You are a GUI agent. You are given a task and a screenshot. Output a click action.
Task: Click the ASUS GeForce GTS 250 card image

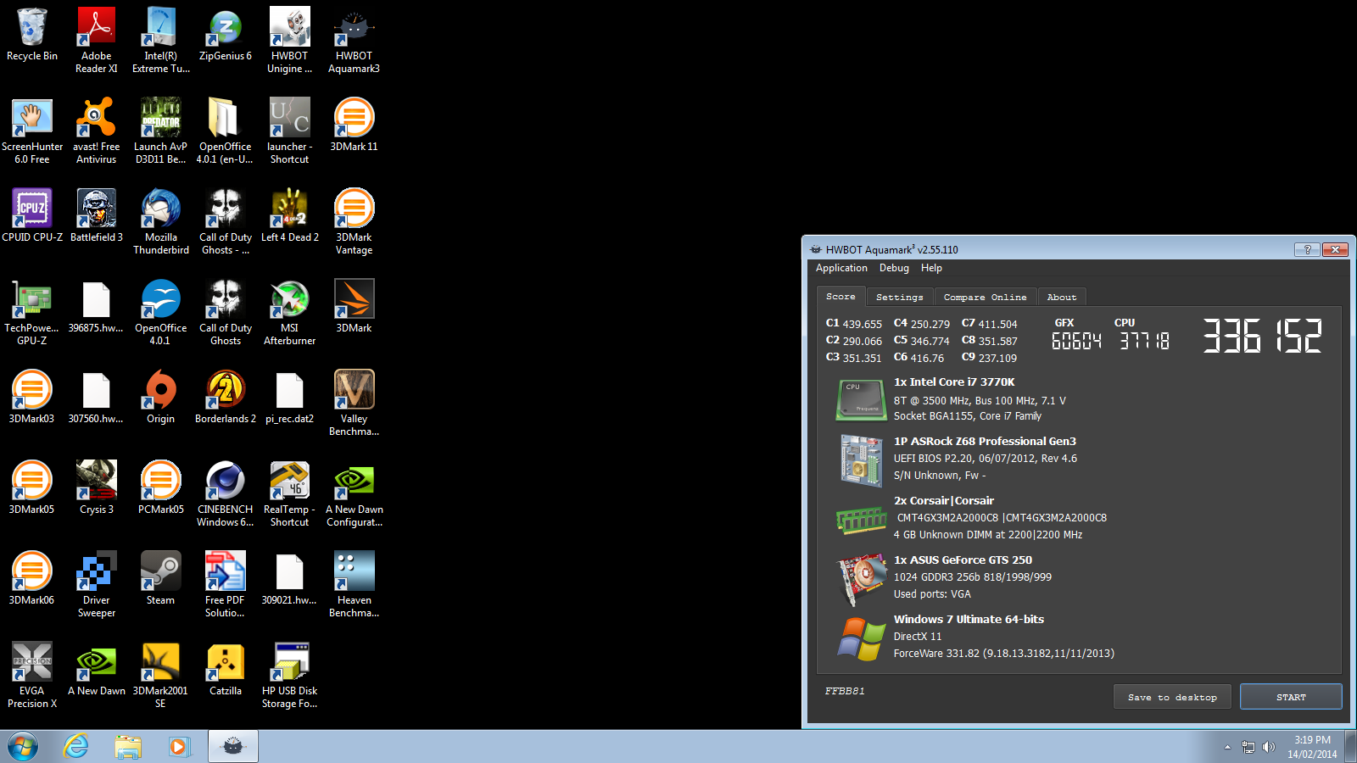coord(861,579)
